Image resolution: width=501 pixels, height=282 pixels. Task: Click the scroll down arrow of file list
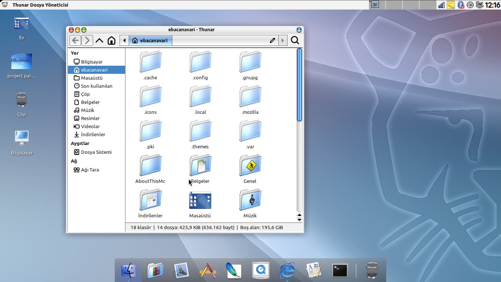299,220
